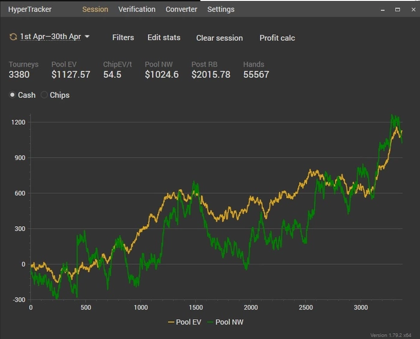Image resolution: width=420 pixels, height=339 pixels.
Task: Expand the date range dropdown arrow
Action: (88, 37)
